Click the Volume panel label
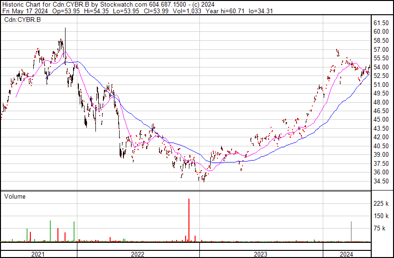This screenshot has height=258, width=394. (15, 196)
